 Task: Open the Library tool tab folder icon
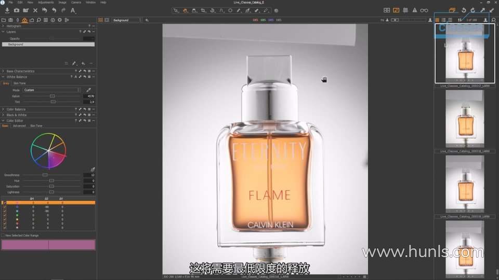(4, 20)
